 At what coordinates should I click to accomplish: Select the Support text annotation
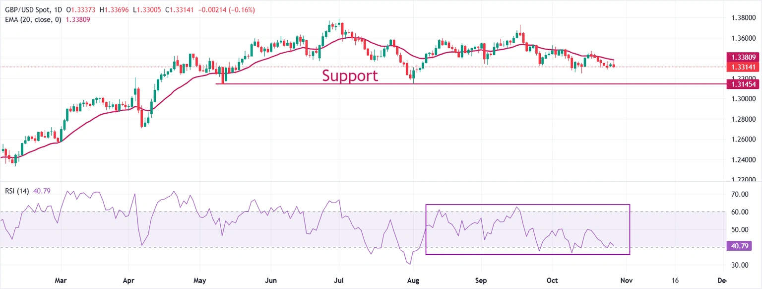[x=350, y=75]
